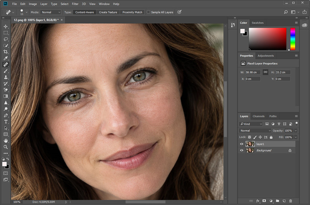The image size is (310, 205).
Task: Hide the layer1 layer visibility eye
Action: [241, 144]
